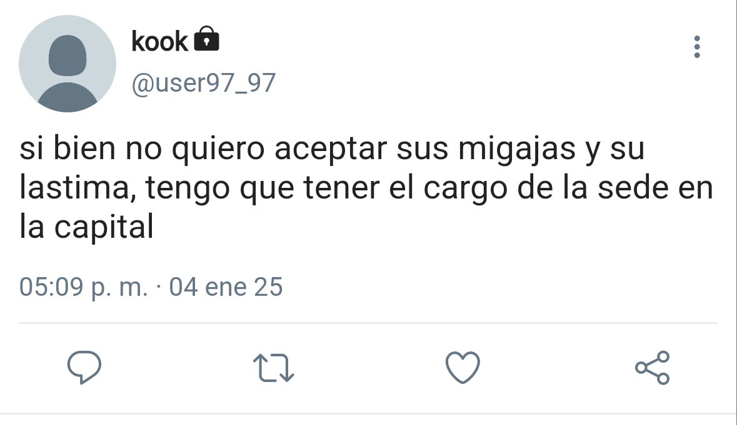The height and width of the screenshot is (425, 737).
Task: Share the tweet using the share icon
Action: point(652,368)
